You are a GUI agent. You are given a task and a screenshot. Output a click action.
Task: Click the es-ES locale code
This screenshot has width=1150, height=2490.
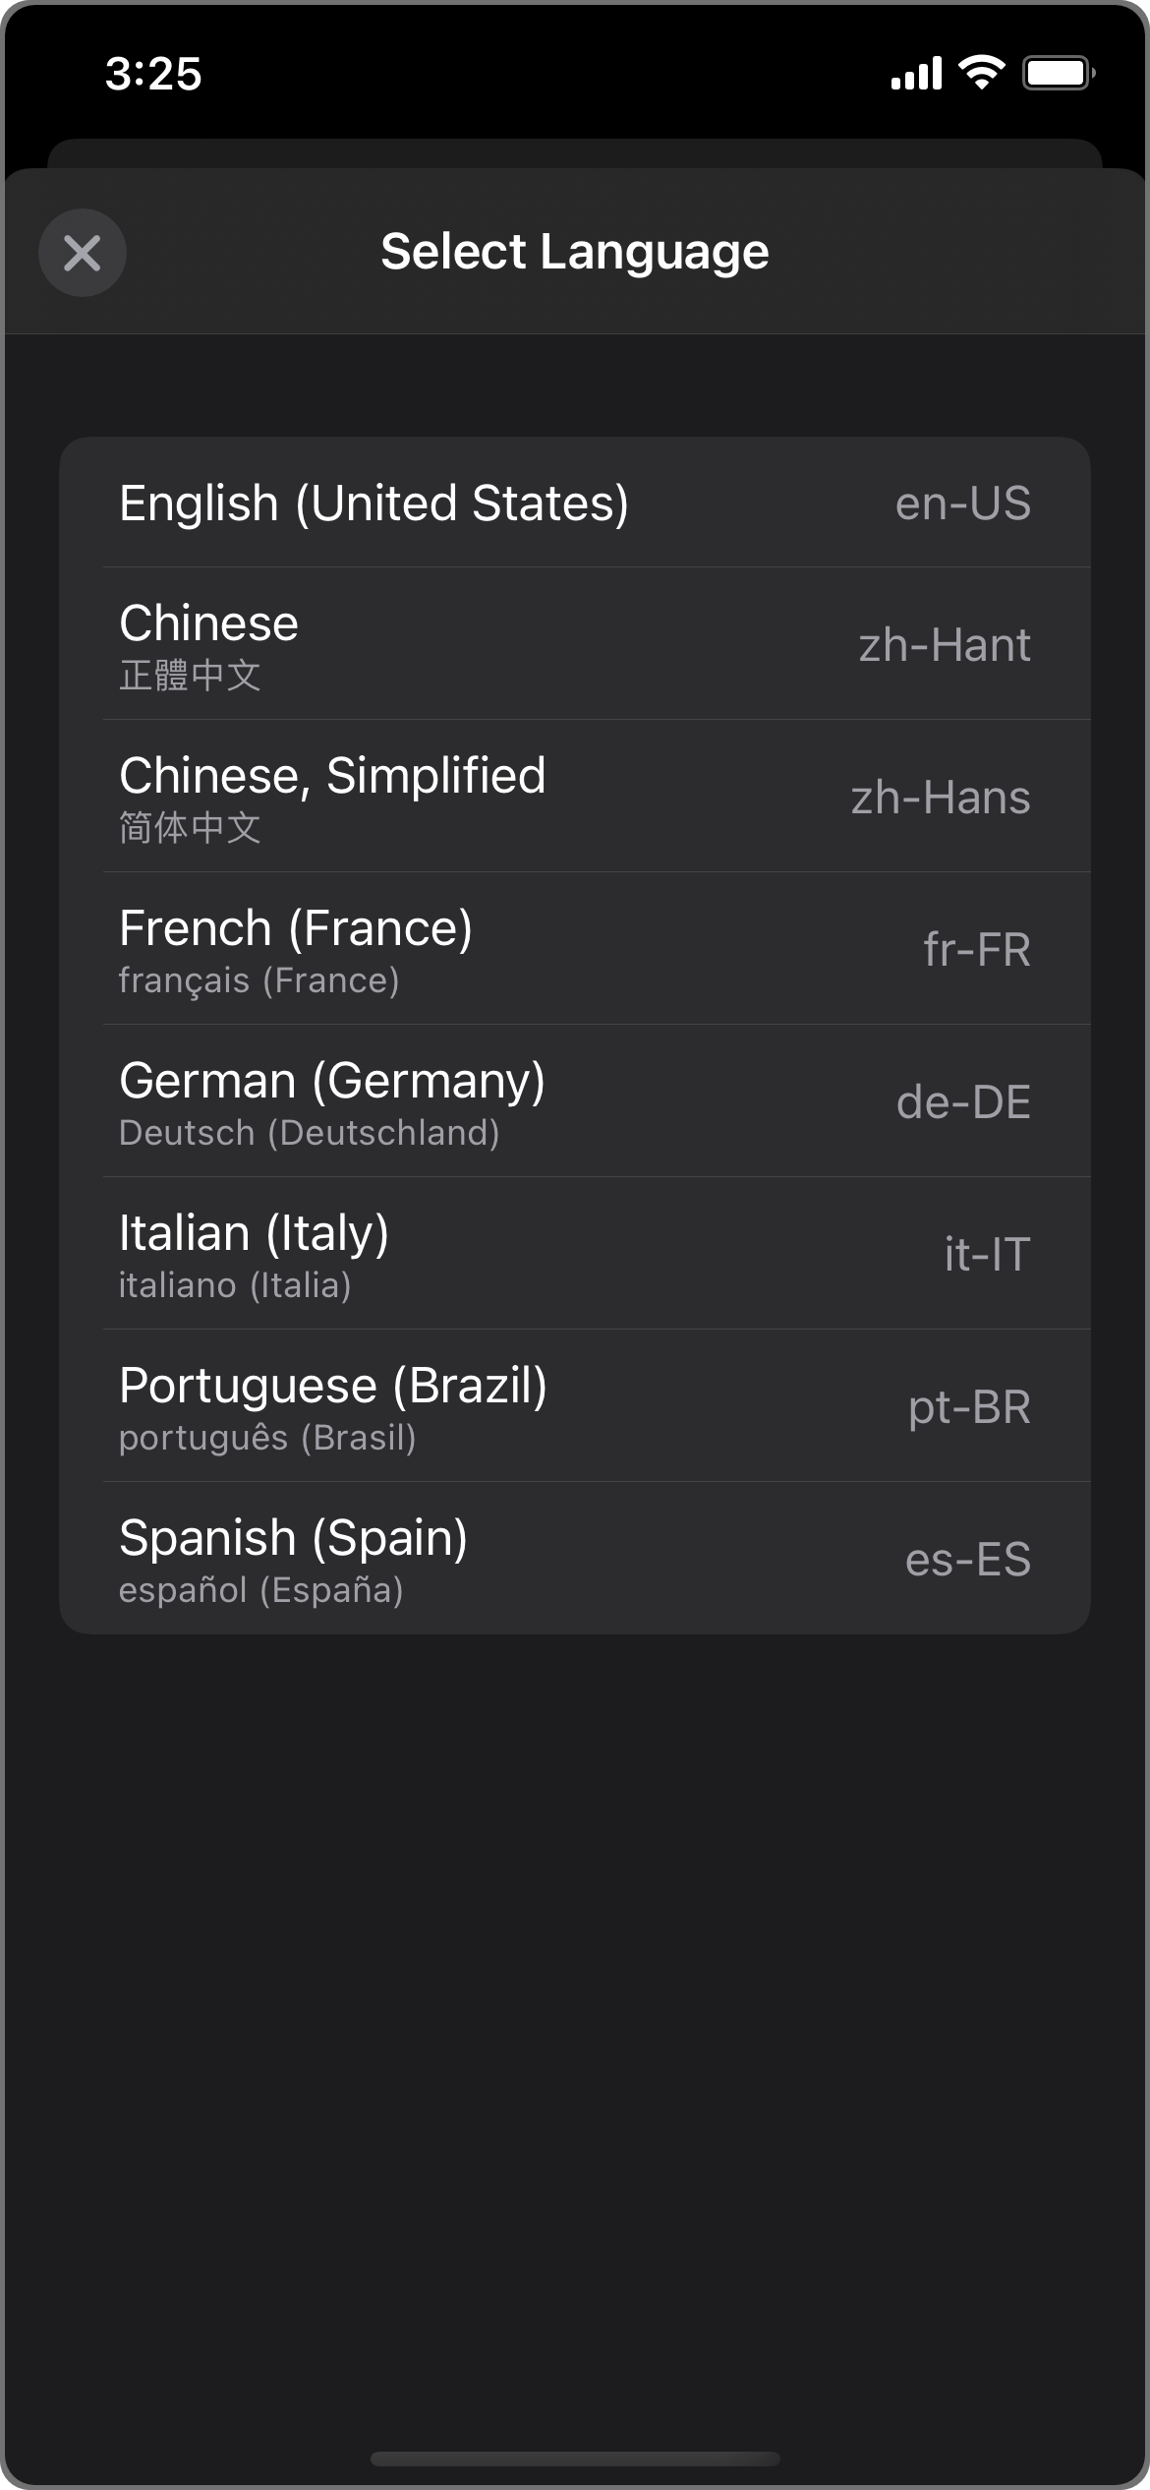967,1560
